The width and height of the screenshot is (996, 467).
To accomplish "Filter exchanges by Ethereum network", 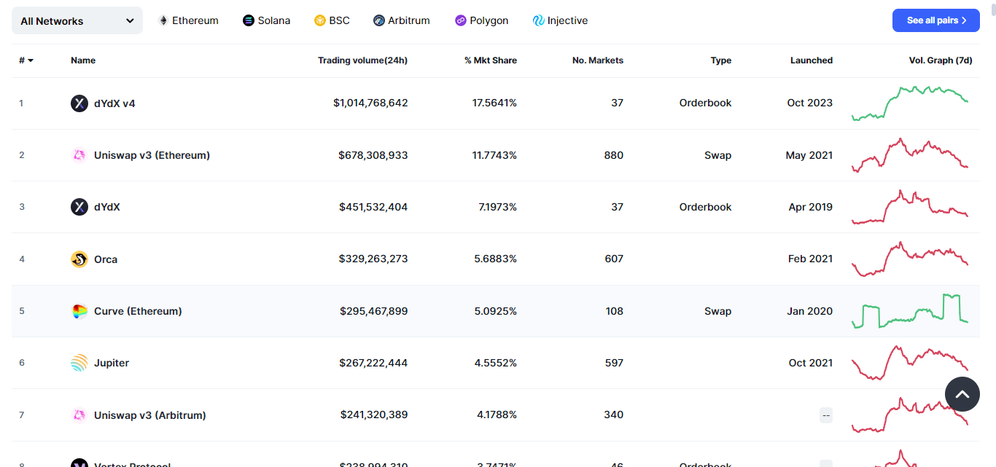I will 188,20.
